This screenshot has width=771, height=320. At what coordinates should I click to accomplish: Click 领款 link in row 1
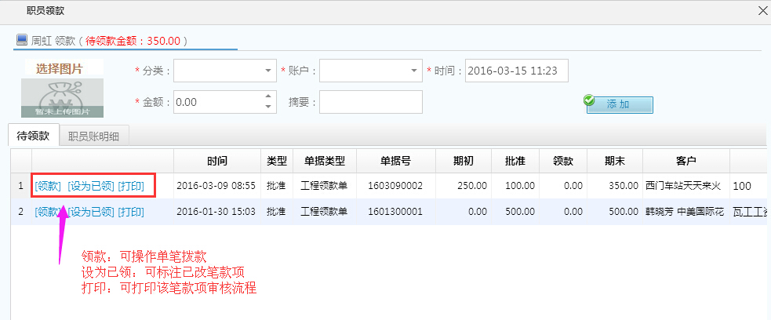[48, 186]
